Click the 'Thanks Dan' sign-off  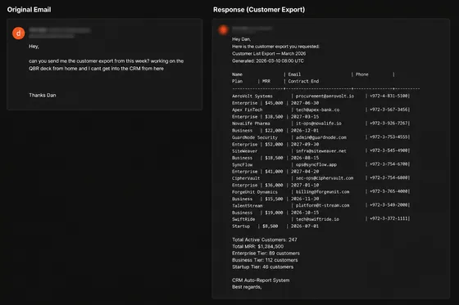click(x=43, y=95)
